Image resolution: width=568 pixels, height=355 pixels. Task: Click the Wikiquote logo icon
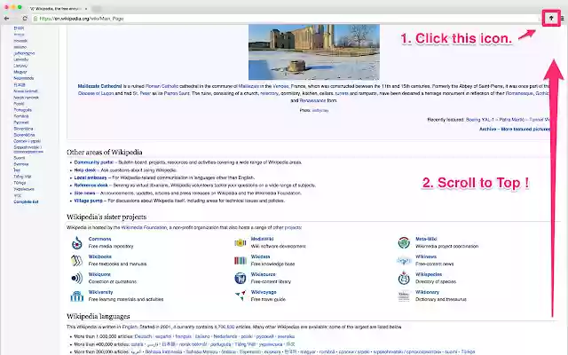coord(77,278)
